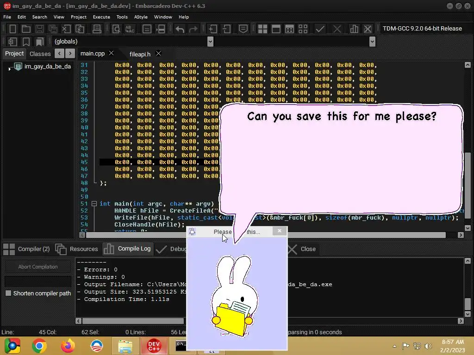Open Firefox from the taskbar

[x=68, y=346]
